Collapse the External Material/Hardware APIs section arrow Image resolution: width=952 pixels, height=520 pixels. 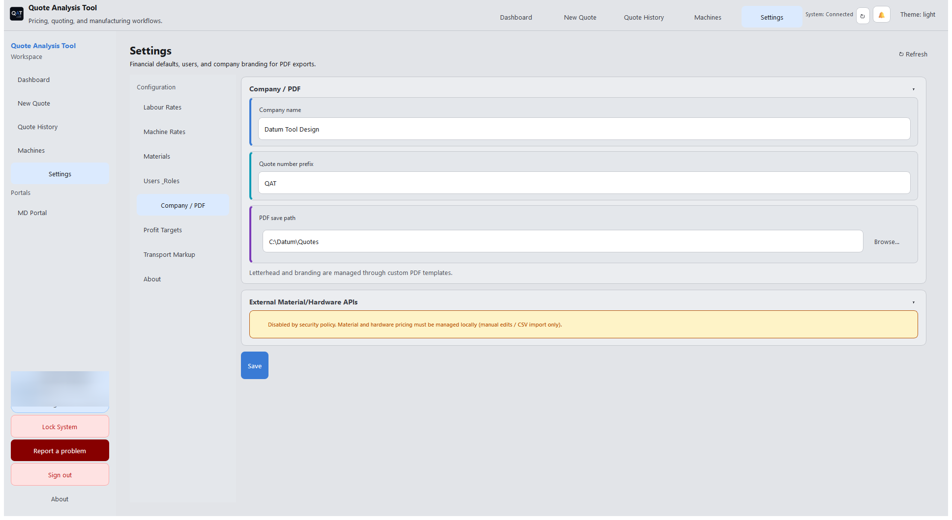pos(914,302)
